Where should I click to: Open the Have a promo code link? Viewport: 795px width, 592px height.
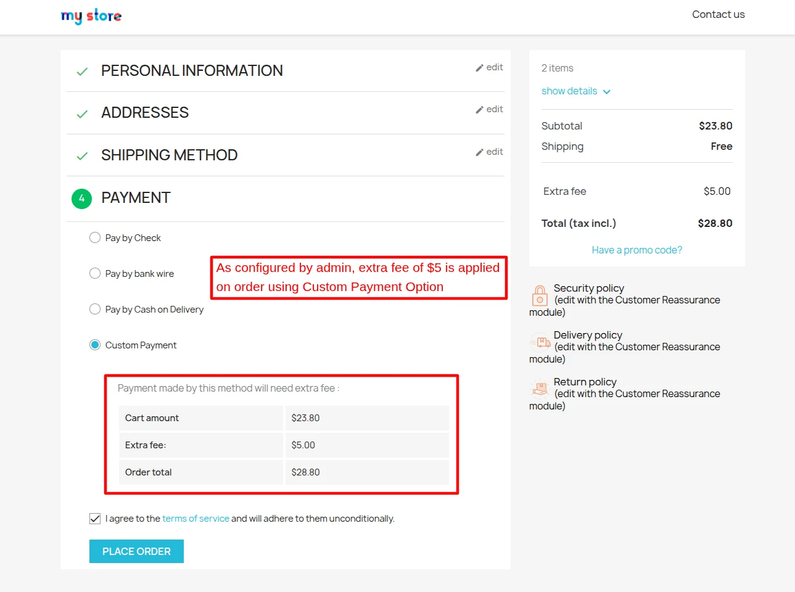636,250
